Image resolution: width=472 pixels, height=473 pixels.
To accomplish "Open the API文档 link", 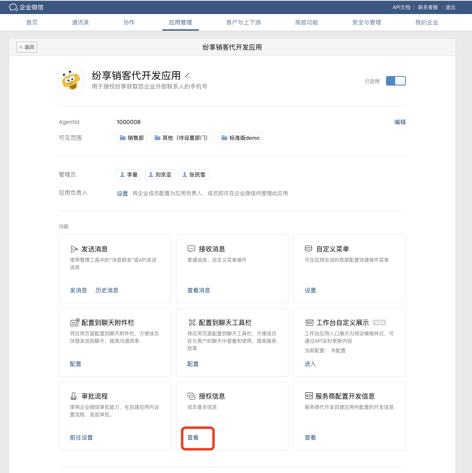I will pos(401,7).
